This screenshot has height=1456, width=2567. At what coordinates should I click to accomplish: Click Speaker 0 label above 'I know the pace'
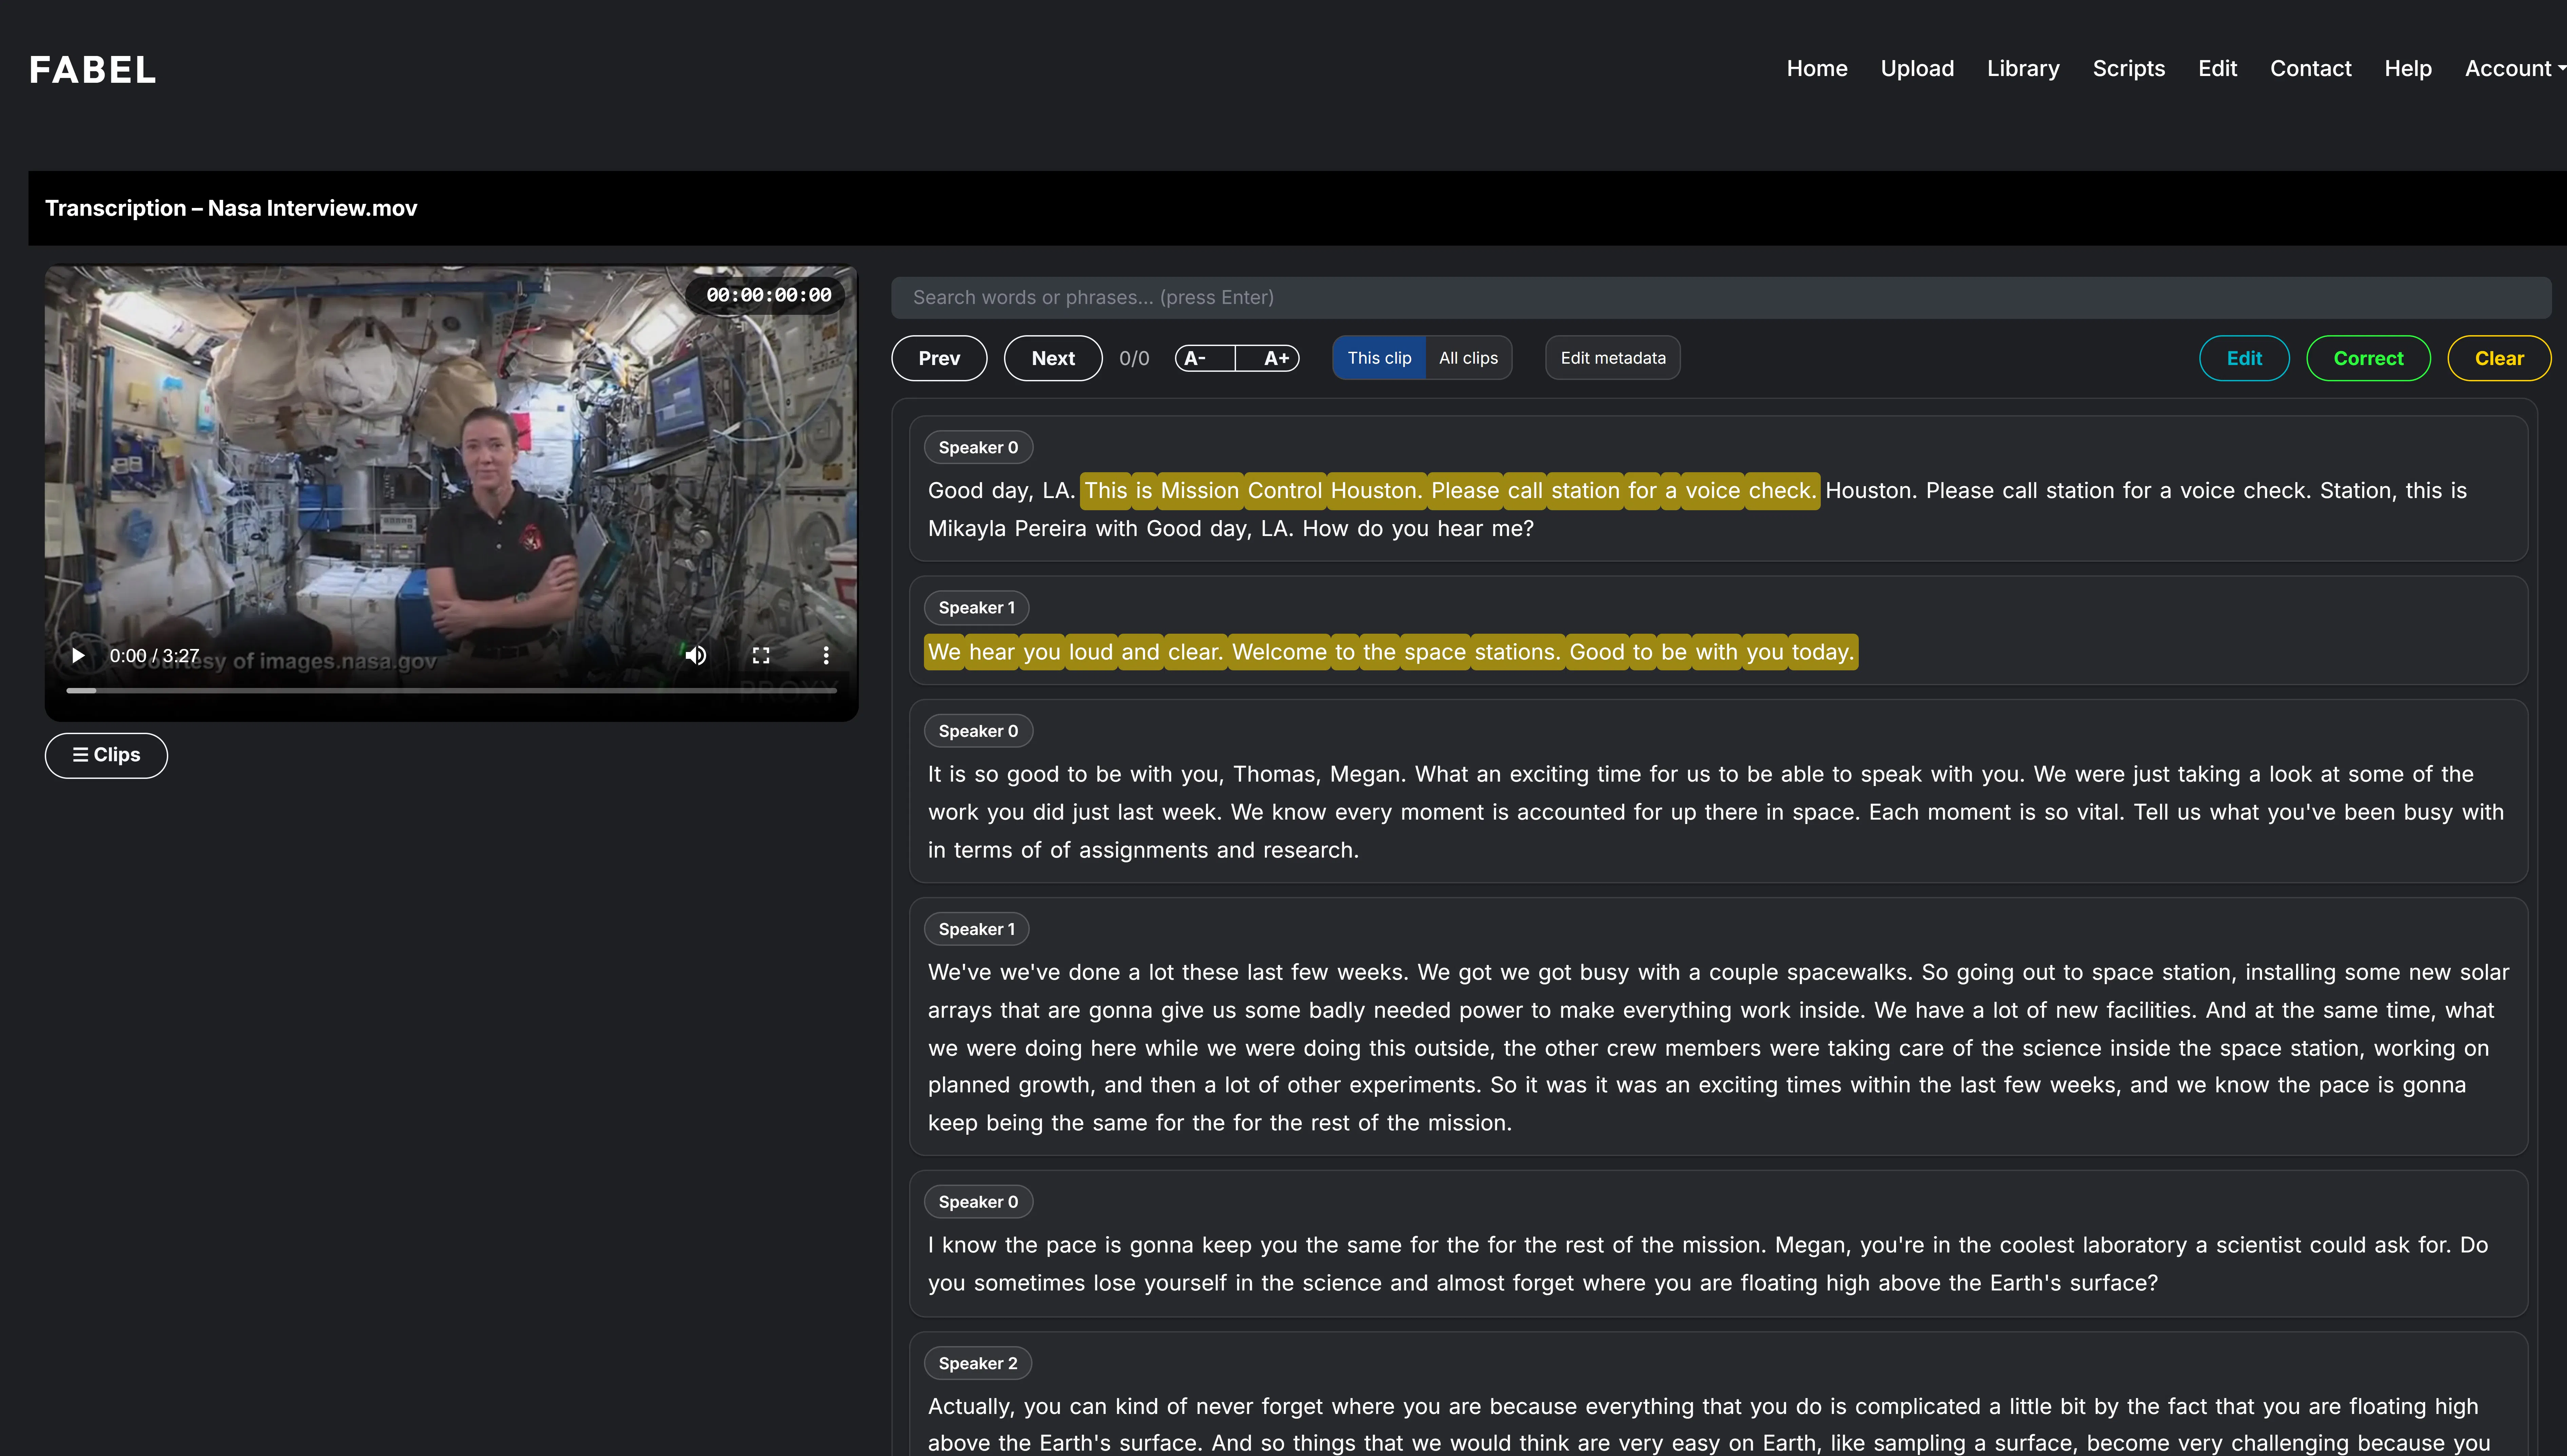click(979, 1202)
